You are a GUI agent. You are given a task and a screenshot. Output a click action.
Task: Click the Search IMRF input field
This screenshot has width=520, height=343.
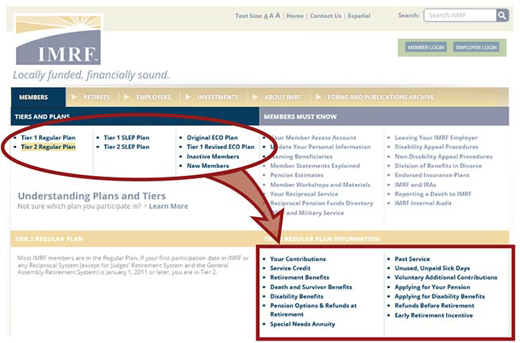point(460,15)
